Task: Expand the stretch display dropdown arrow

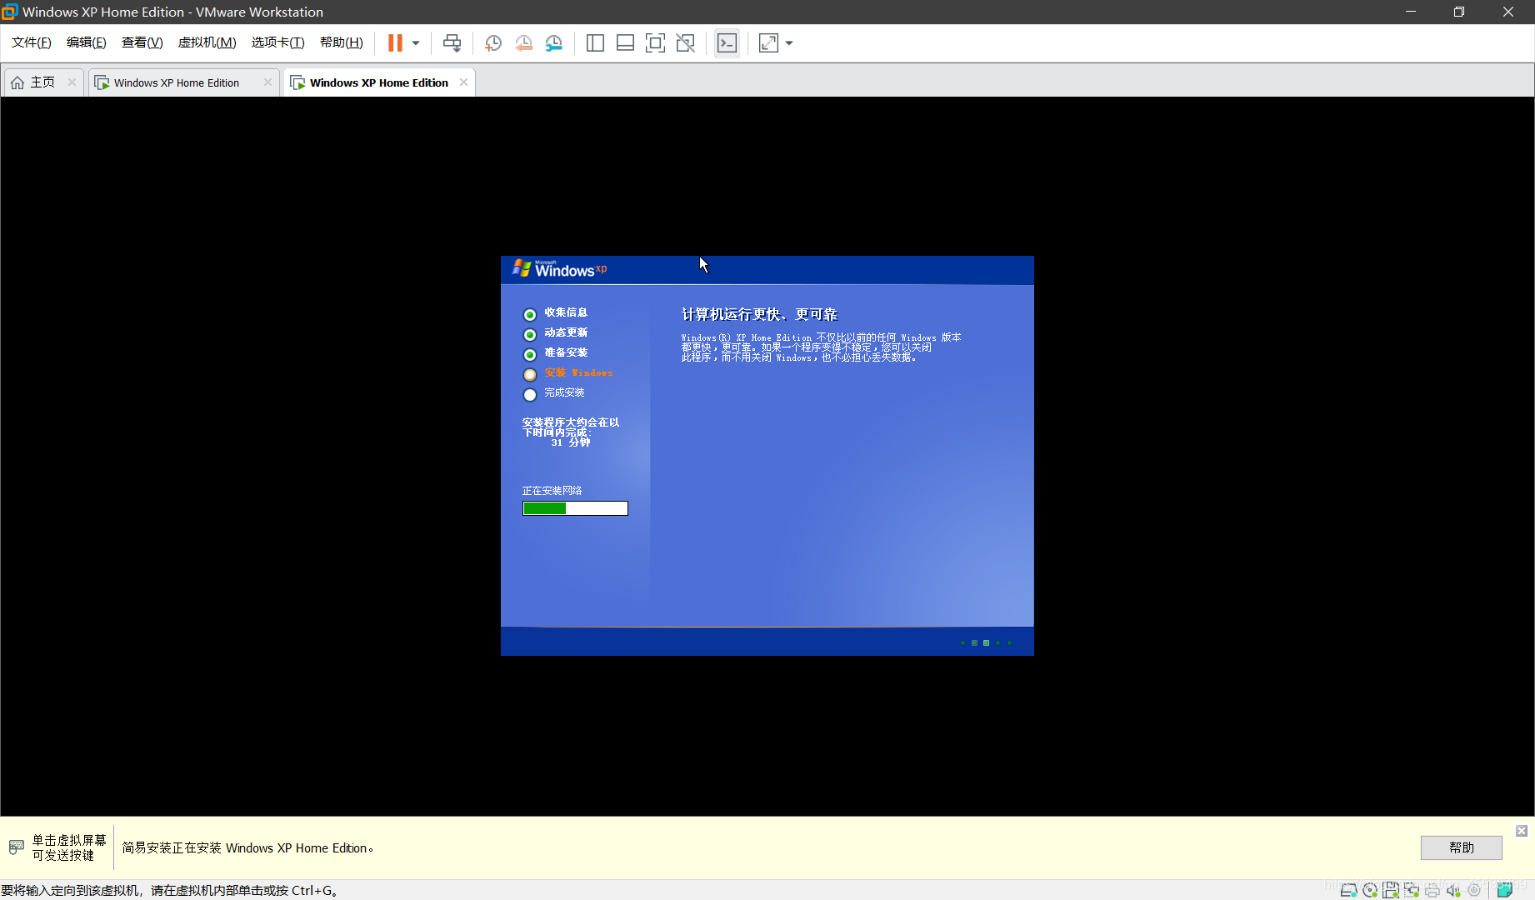Action: tap(789, 43)
